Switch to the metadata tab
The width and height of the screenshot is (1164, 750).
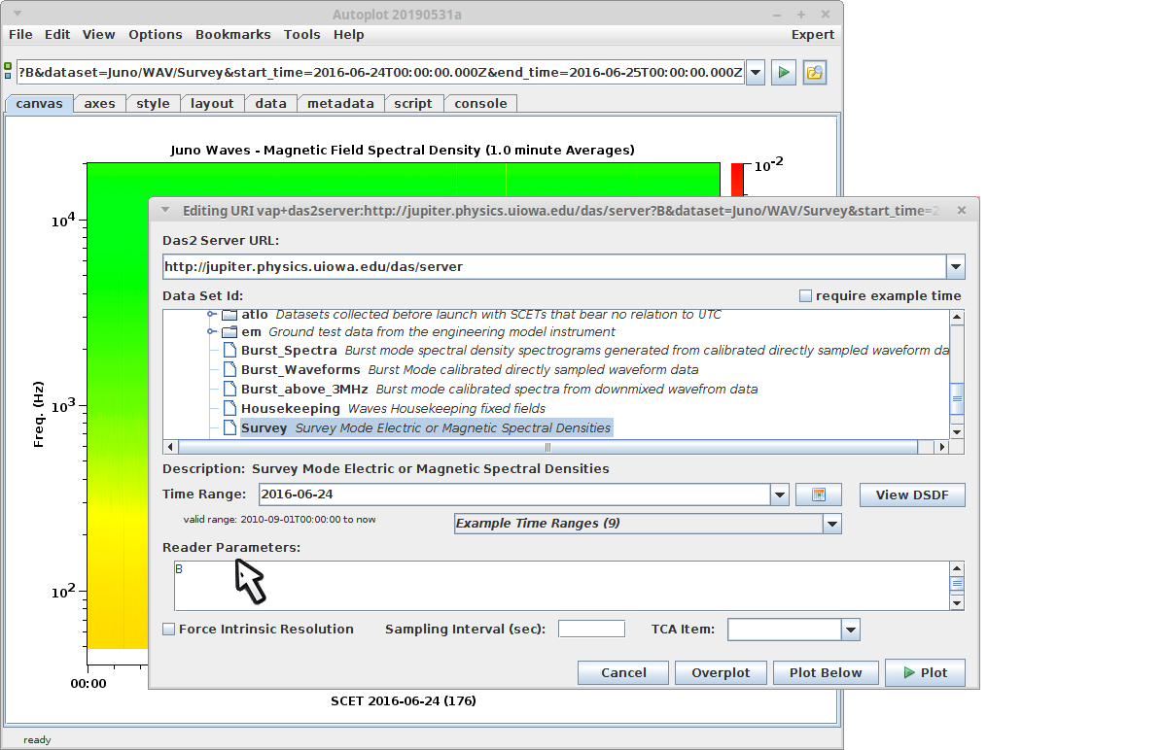point(340,104)
